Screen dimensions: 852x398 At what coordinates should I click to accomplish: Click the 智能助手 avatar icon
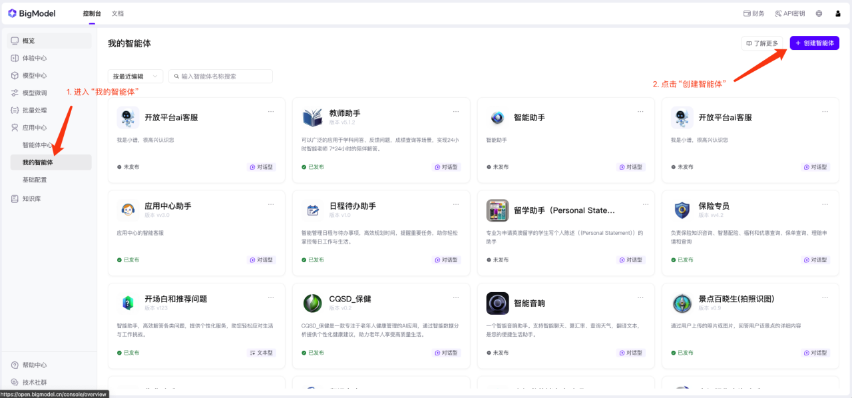(497, 118)
